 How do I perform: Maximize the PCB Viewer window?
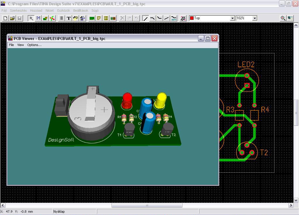click(208, 38)
